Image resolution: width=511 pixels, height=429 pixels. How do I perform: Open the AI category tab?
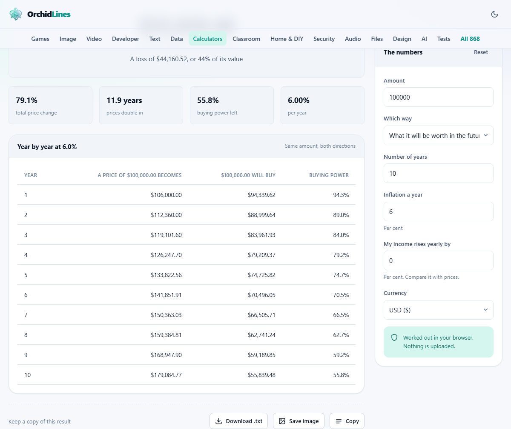[424, 39]
